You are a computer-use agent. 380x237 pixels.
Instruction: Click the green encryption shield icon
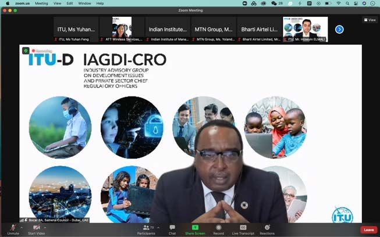pos(26,51)
